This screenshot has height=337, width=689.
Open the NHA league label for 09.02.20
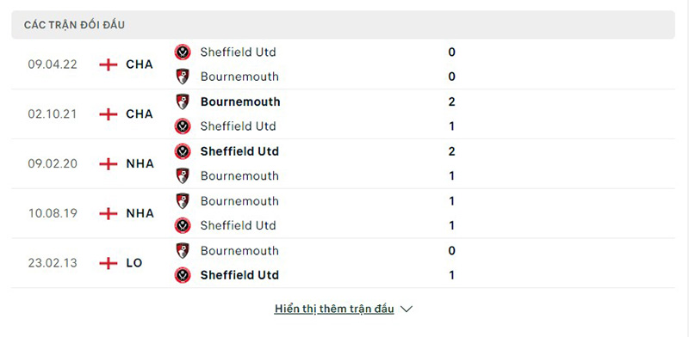coord(140,163)
